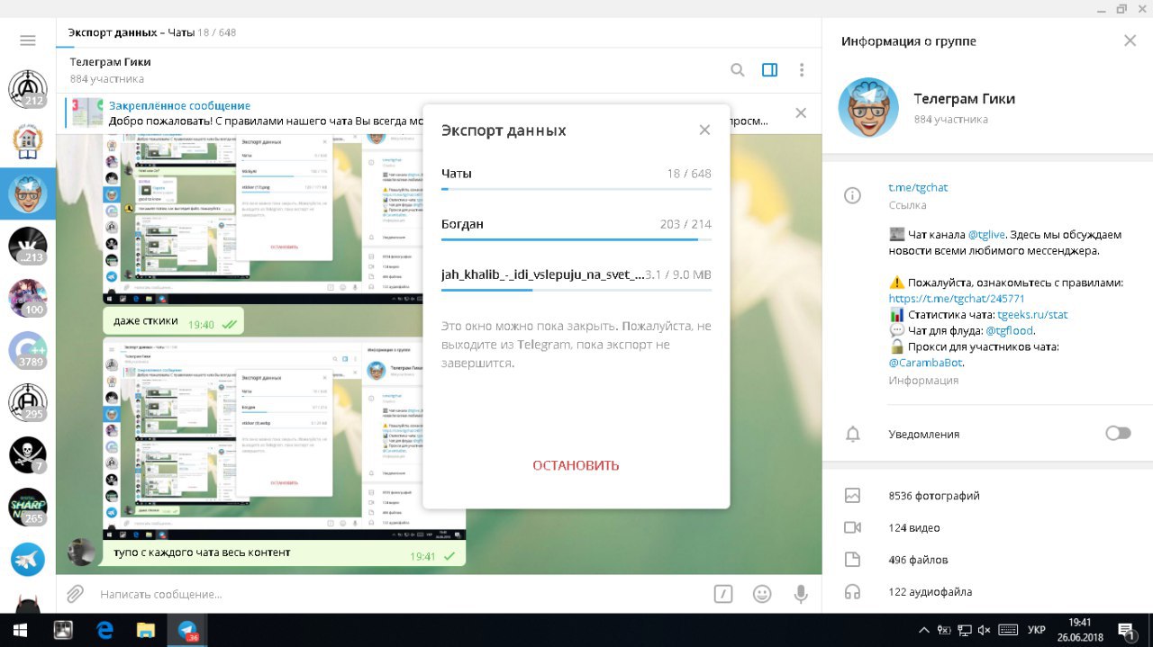Click the Телеграм Гики chat header title

[111, 62]
